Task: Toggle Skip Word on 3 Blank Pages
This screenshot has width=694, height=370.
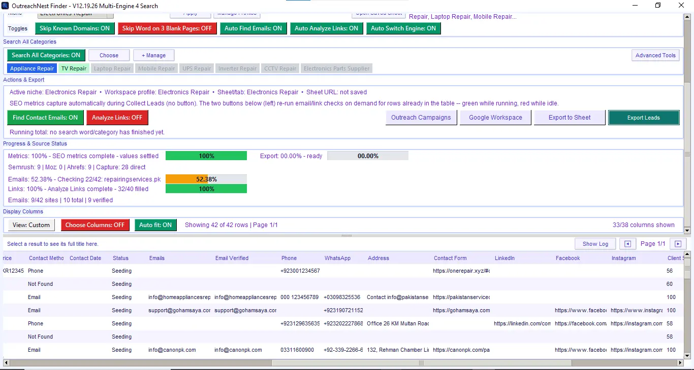Action: pos(167,28)
